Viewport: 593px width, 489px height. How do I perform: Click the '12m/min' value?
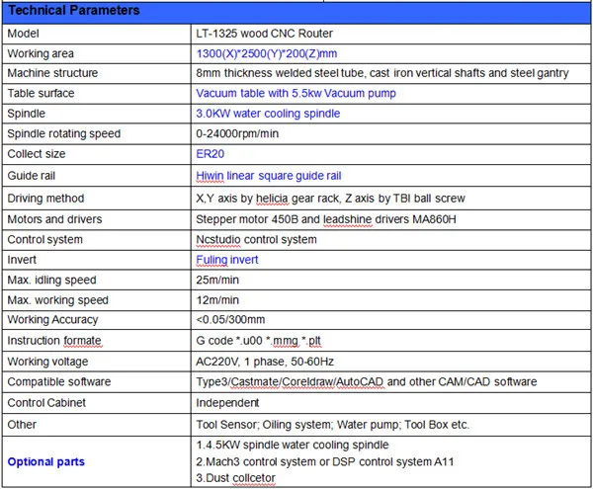[x=217, y=300]
